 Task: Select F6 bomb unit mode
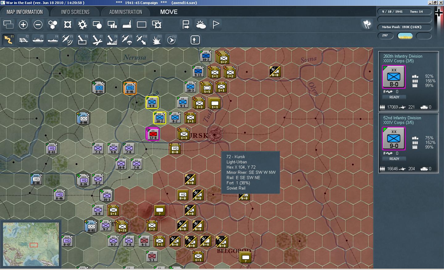(x=82, y=40)
